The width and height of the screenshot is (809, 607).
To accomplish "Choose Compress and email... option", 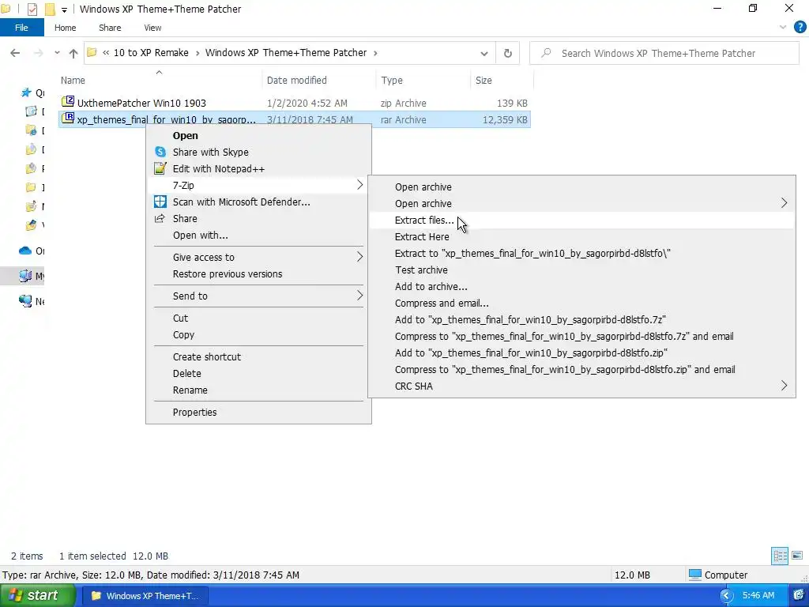I will pos(581,303).
